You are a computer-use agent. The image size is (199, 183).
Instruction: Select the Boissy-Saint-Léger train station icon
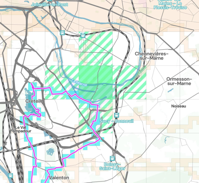[x=112, y=158]
